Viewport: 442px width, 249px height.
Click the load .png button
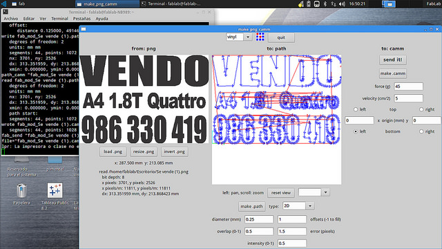point(113,151)
